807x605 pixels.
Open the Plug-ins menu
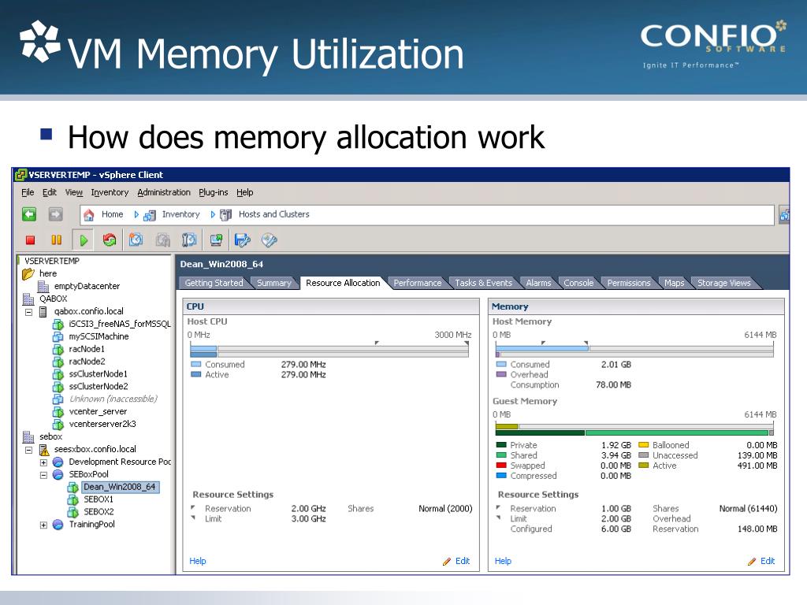[x=213, y=192]
